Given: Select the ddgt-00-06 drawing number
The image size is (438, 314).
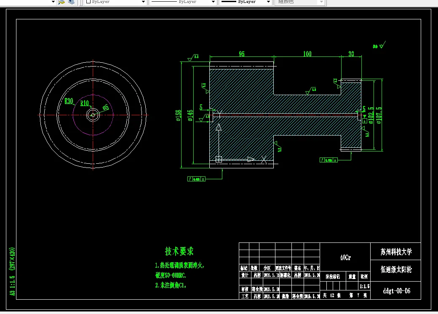Looking at the screenshot, I should click(396, 291).
